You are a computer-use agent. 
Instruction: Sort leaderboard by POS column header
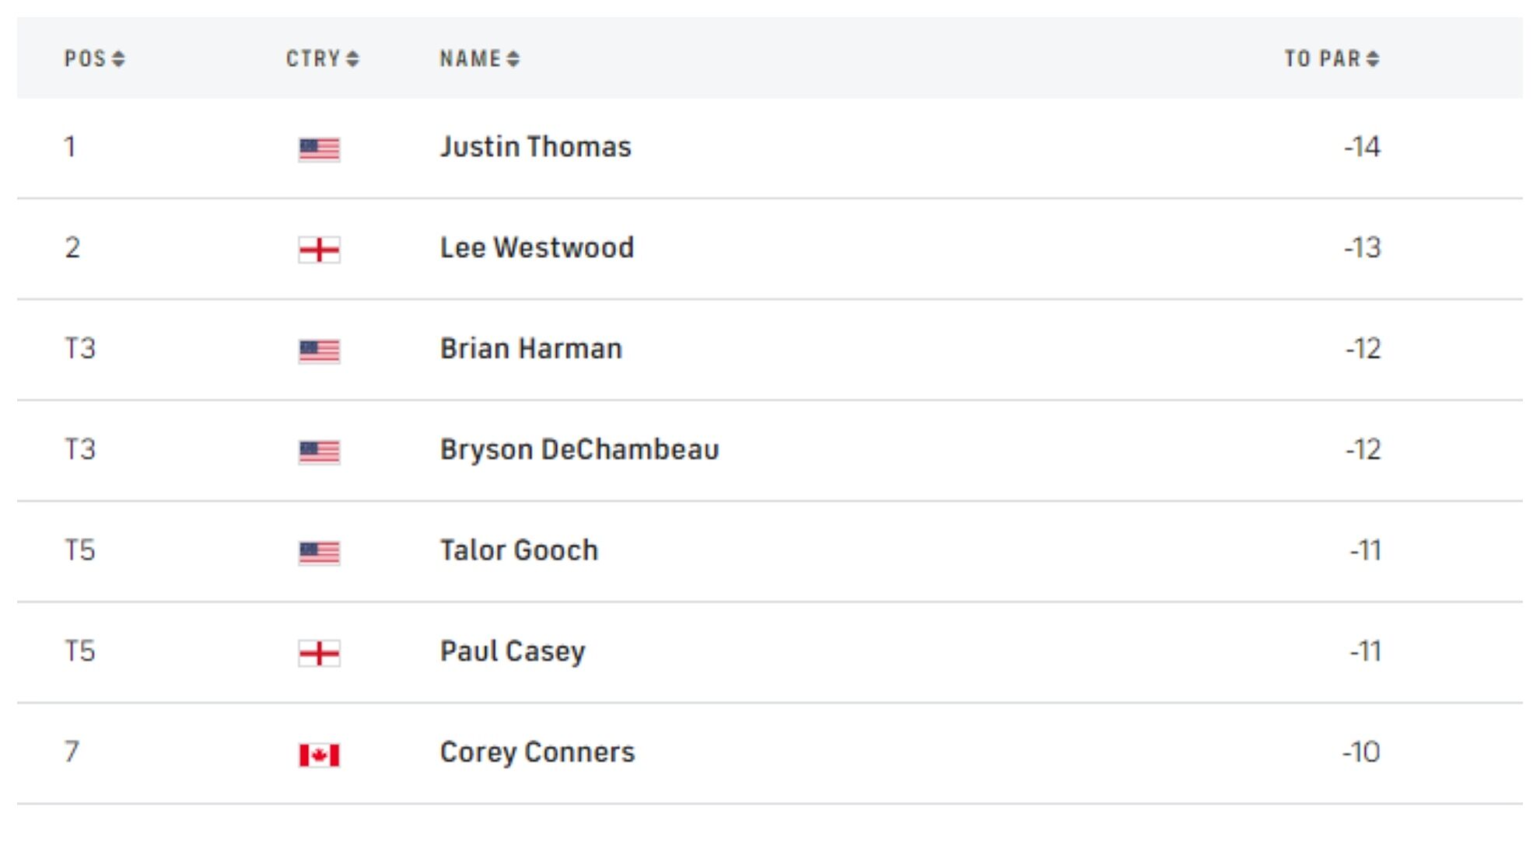pyautogui.click(x=94, y=59)
